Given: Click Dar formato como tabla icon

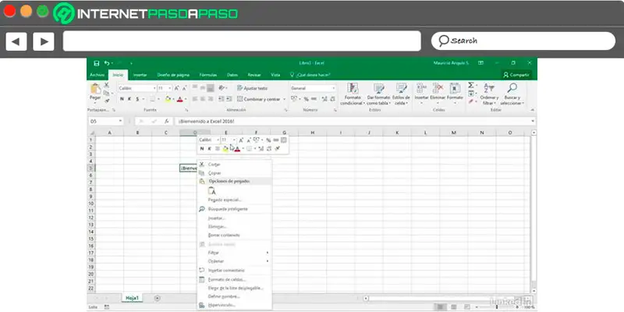Looking at the screenshot, I should click(378, 88).
